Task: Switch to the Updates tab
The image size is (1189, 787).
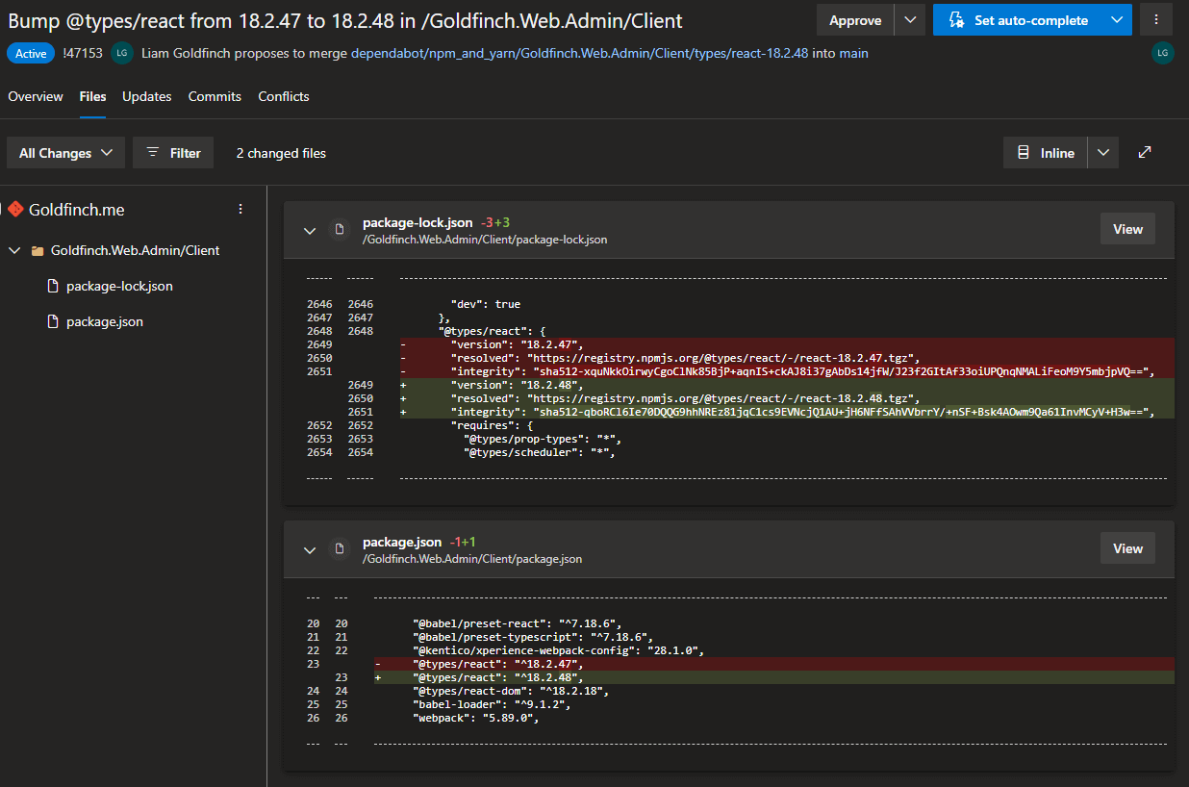Action: [x=147, y=96]
